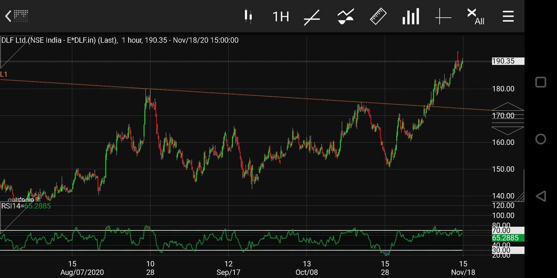
Task: Open the hamburger menu
Action: point(508,16)
